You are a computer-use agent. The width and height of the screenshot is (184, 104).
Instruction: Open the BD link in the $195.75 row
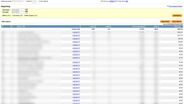(x=75, y=32)
